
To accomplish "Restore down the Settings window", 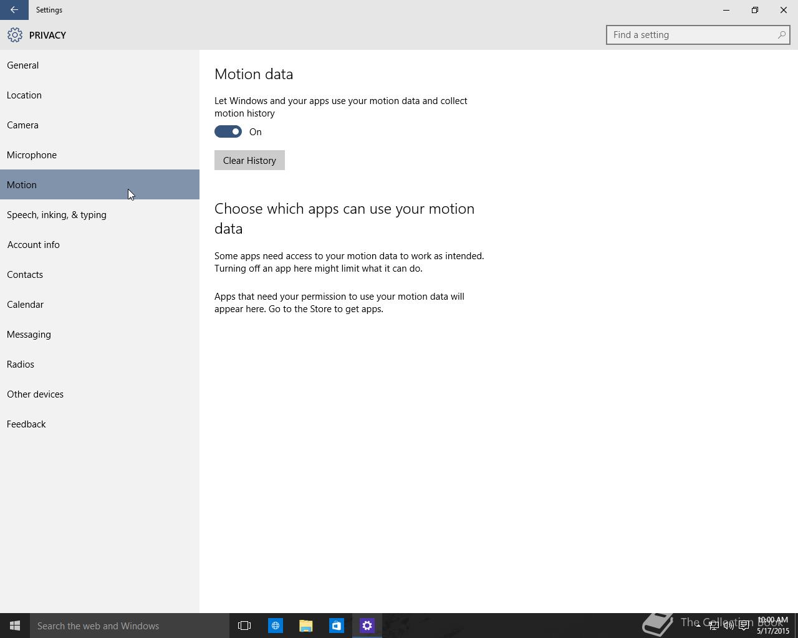I will 755,10.
